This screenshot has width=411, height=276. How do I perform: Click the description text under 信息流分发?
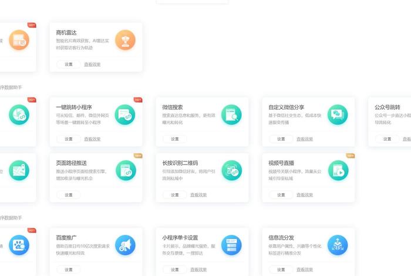295,250
